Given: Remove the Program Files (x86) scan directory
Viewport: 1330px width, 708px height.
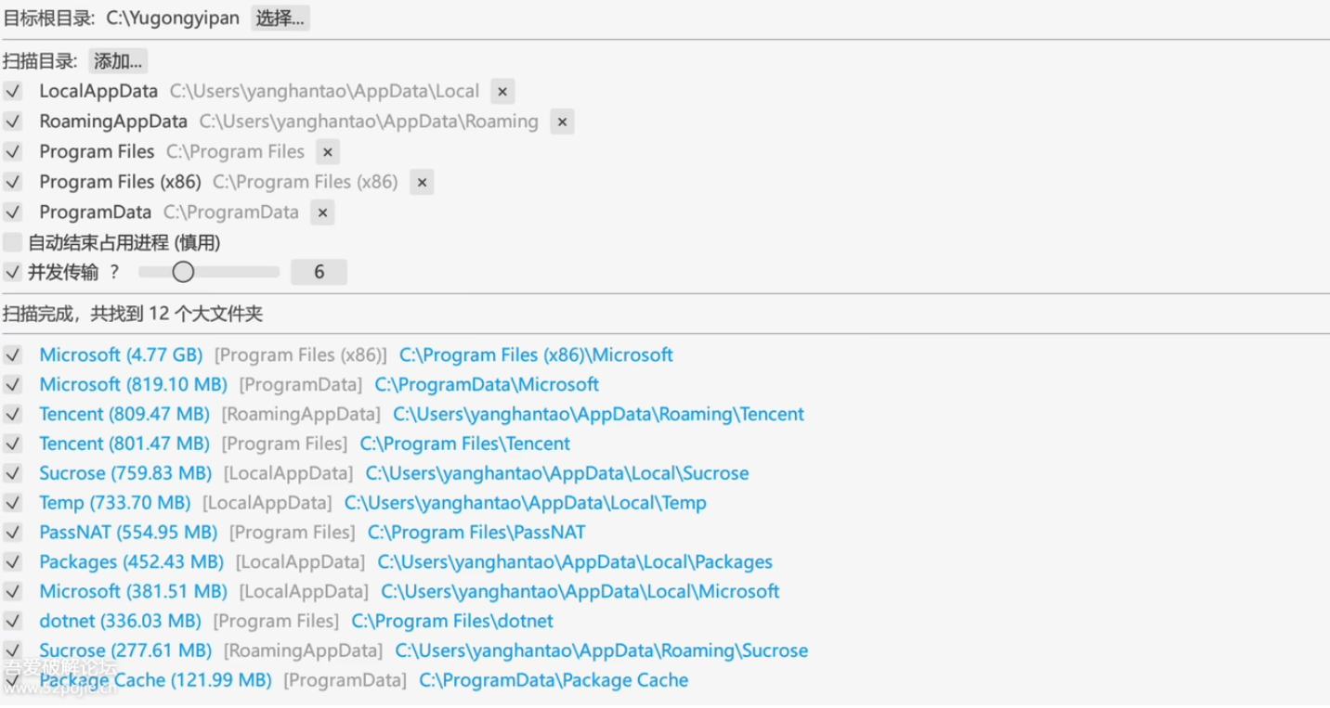Looking at the screenshot, I should point(421,183).
